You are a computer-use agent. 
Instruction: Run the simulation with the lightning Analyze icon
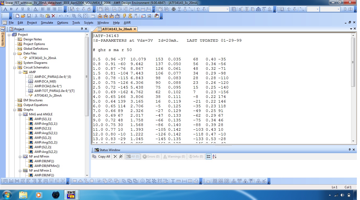point(125,16)
